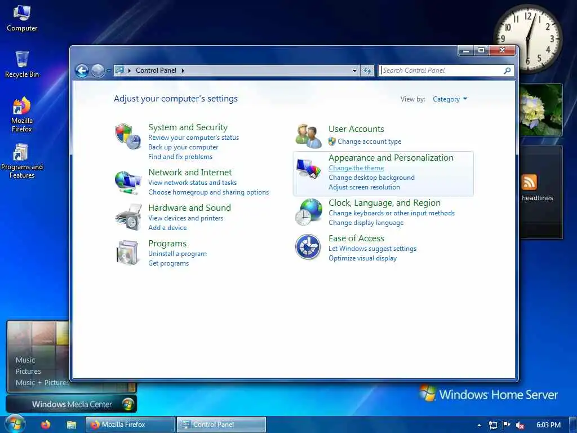Select the Computer desktop icon
The image size is (577, 433).
point(22,19)
